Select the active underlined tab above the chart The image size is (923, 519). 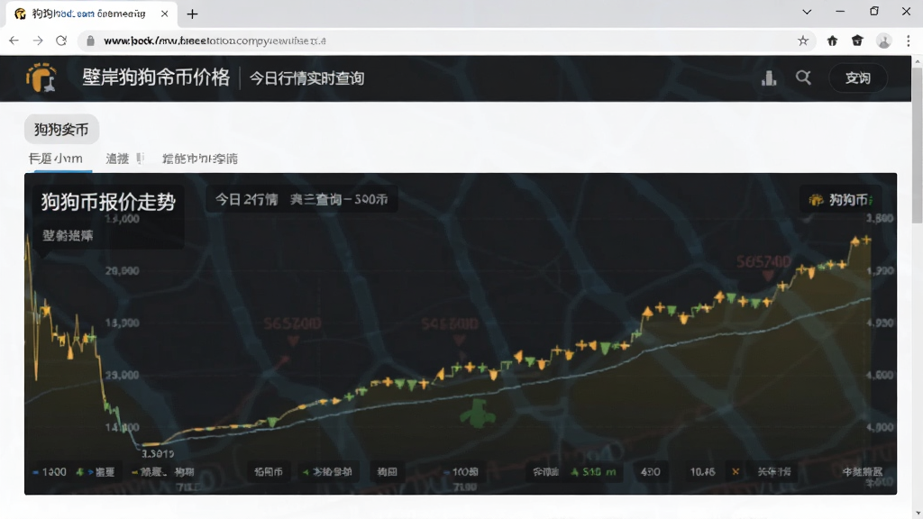[x=56, y=159]
